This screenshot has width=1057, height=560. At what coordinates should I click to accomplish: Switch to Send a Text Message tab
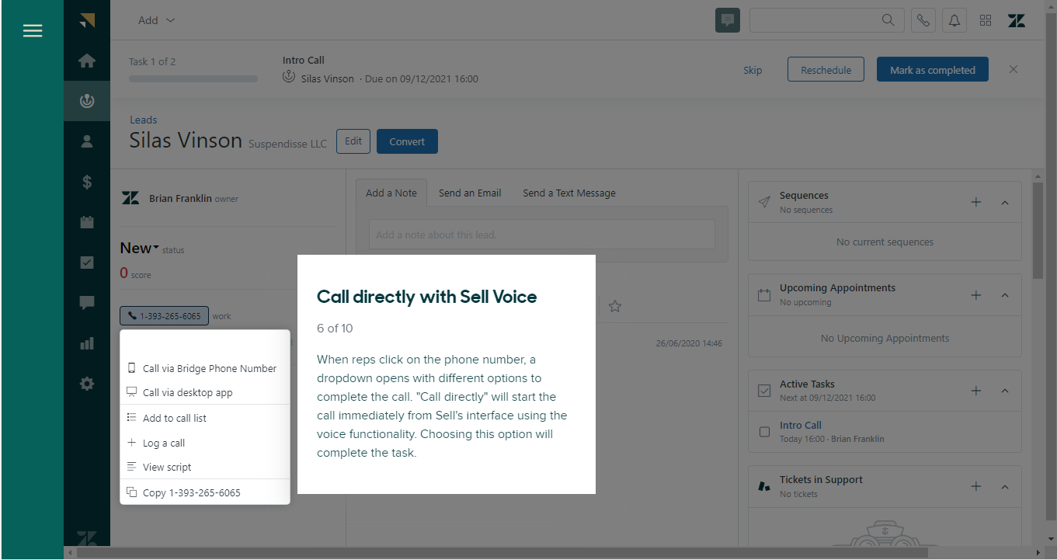coord(569,193)
